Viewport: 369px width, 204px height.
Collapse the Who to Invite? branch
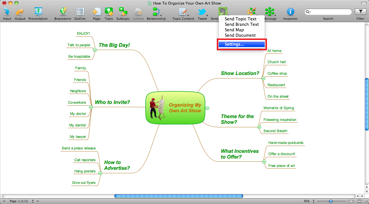tap(91, 107)
